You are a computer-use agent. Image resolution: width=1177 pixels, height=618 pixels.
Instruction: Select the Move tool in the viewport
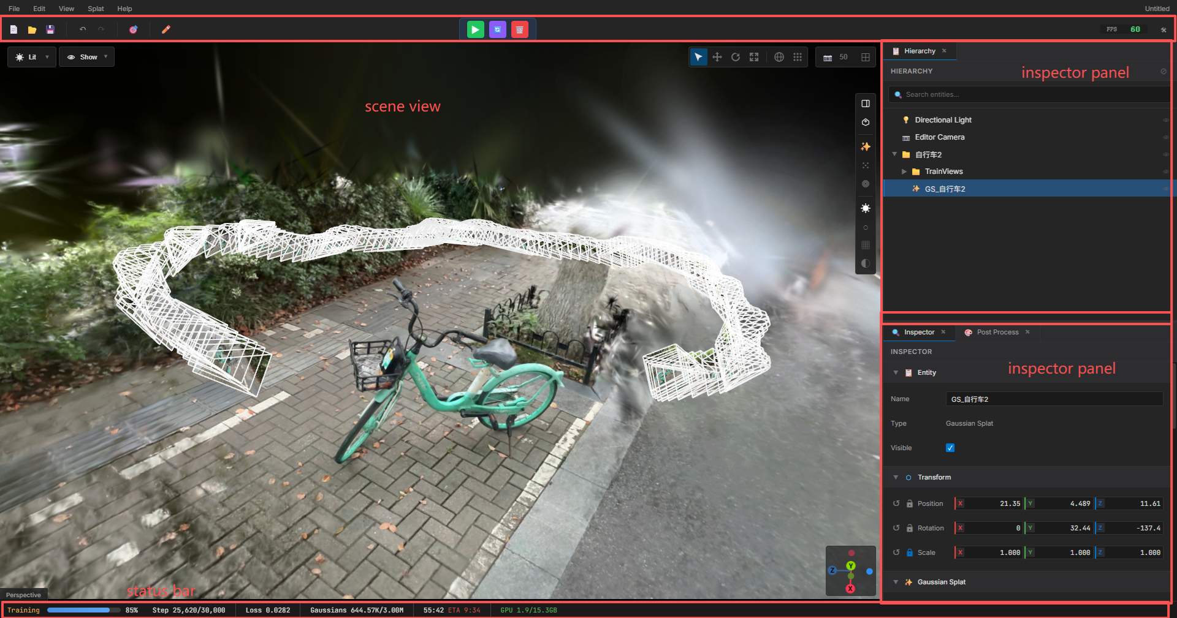(x=717, y=57)
